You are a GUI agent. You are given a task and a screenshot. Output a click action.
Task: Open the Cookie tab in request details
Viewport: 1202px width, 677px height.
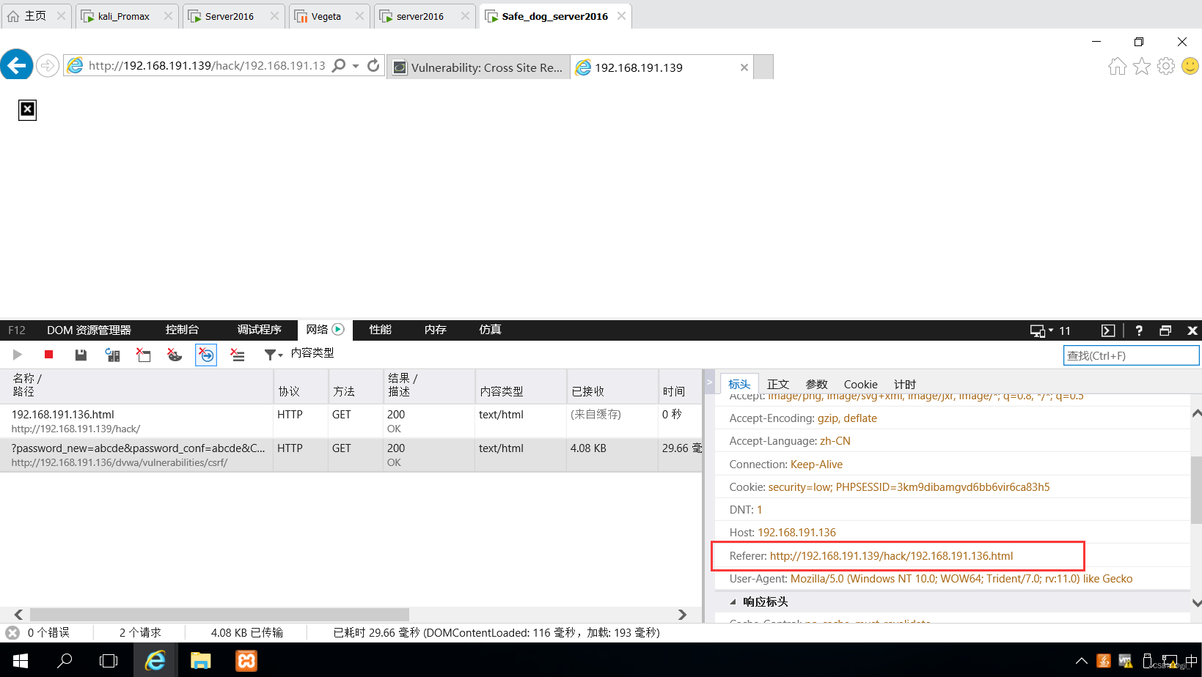click(x=860, y=384)
